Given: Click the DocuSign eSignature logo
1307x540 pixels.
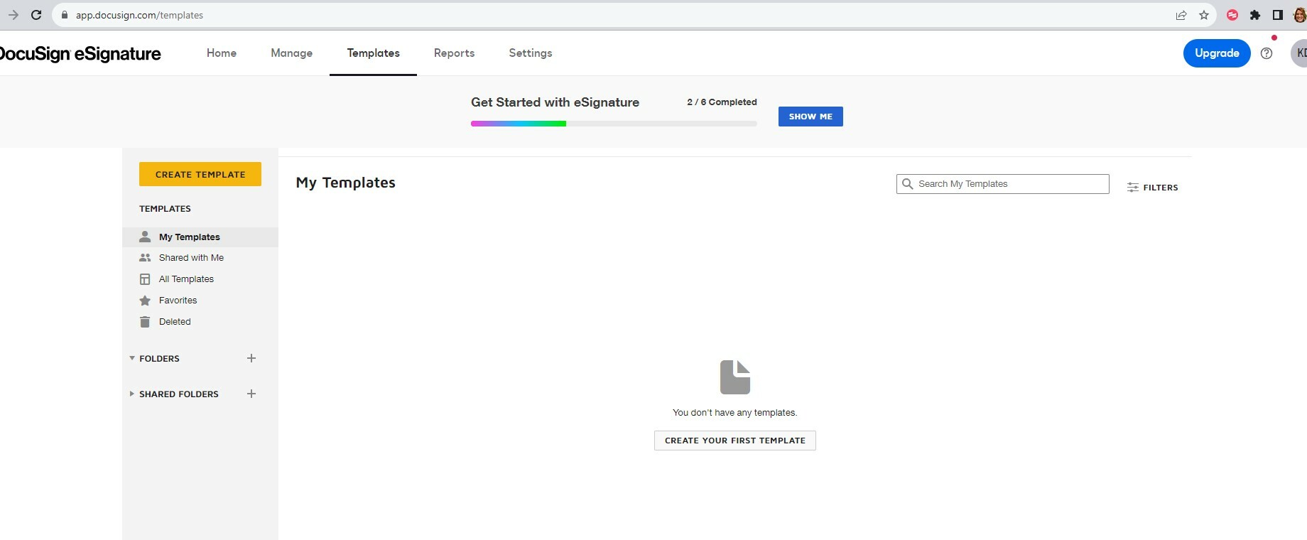Looking at the screenshot, I should [x=80, y=54].
